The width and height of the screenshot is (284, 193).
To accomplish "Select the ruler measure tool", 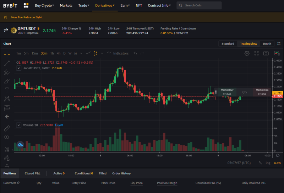I will pyautogui.click(x=7, y=128).
